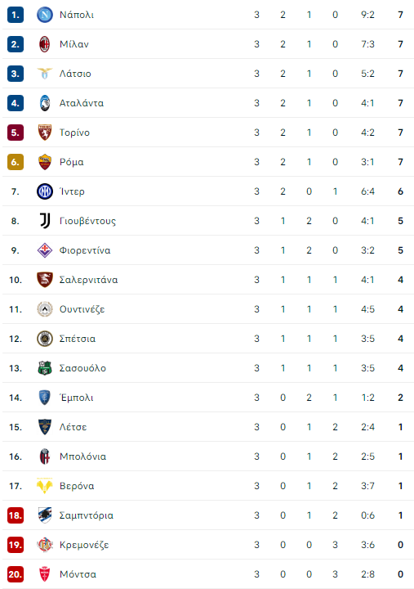Viewport: 414px width, 589px height.
Task: Click the Atalanta team badge
Action: pos(45,103)
